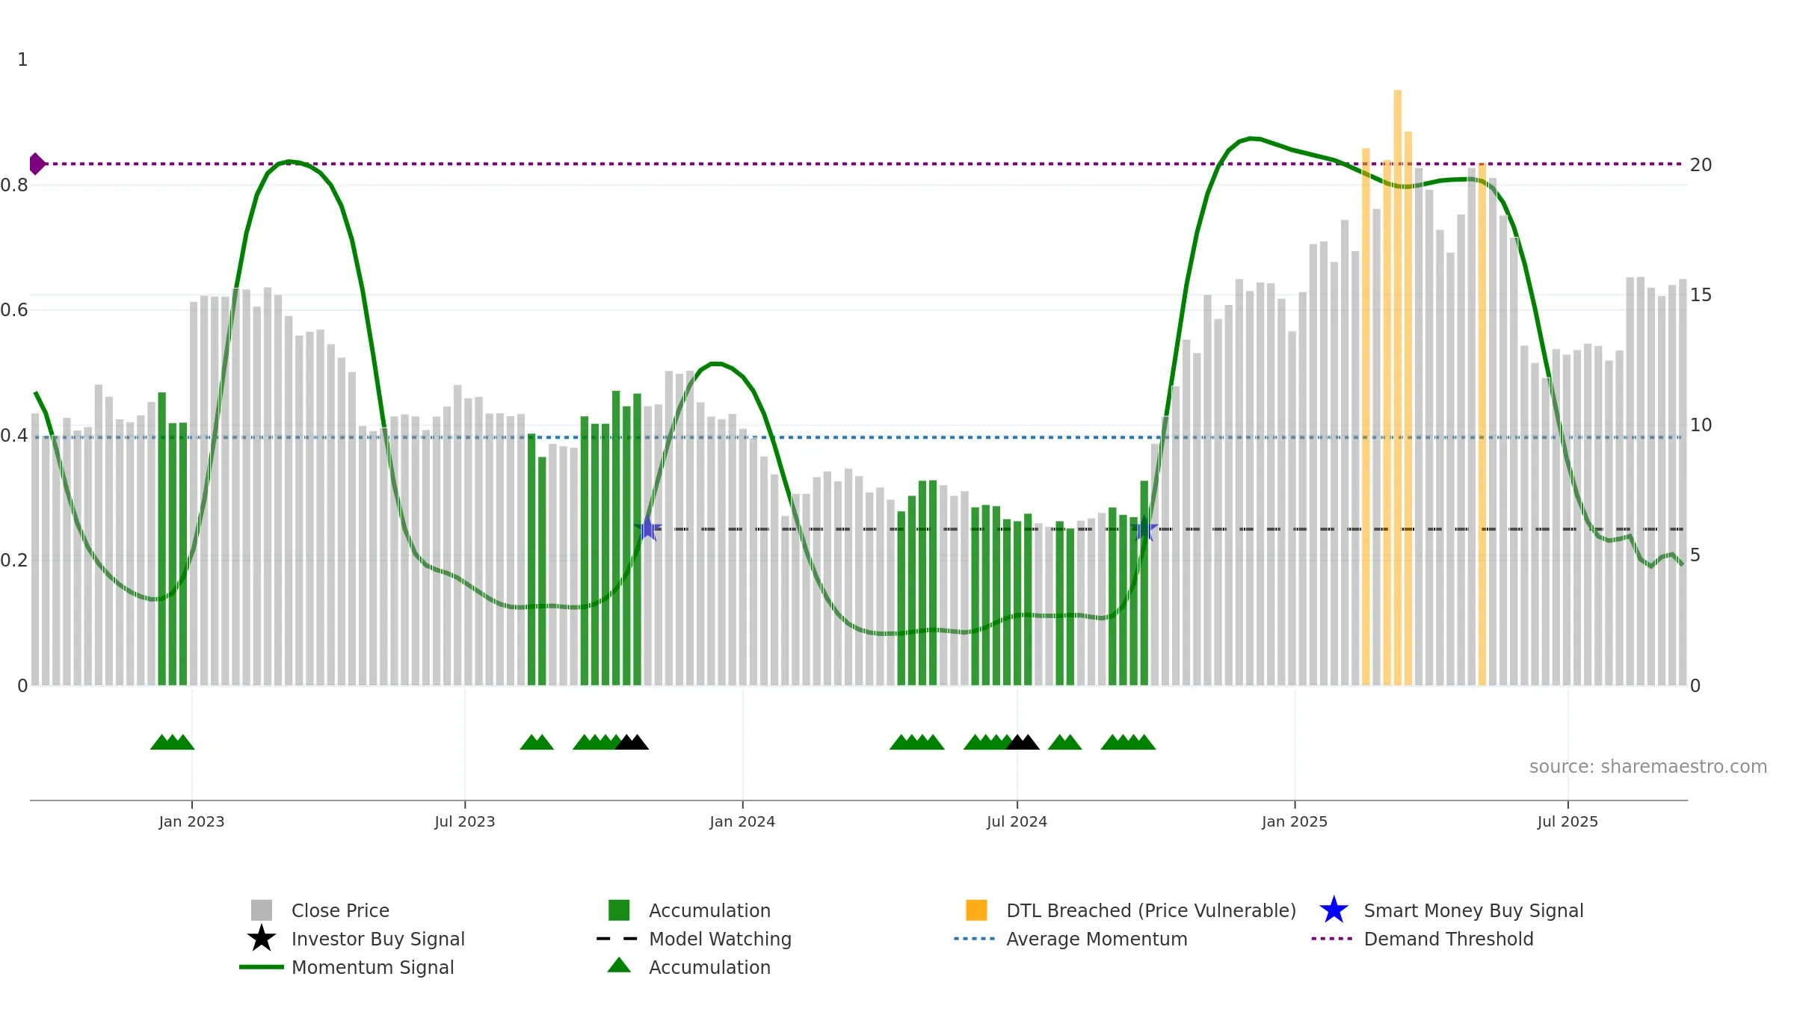1794x1009 pixels.
Task: Click the tallest orange DTL breached bar
Action: point(1397,387)
